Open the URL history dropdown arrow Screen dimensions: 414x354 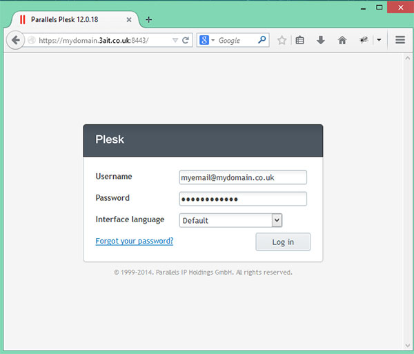point(175,41)
